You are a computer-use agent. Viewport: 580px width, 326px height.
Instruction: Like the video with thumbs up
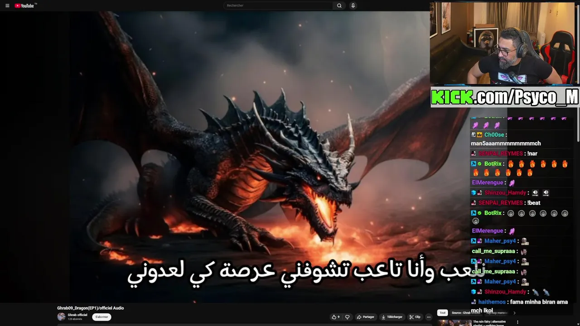[335, 317]
